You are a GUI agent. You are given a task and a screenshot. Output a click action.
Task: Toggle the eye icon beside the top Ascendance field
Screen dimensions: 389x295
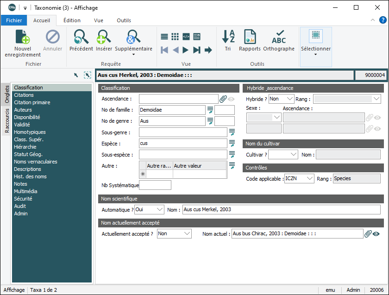tap(231, 99)
